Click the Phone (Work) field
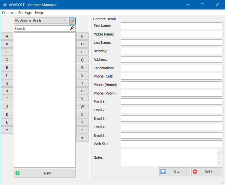 point(171,93)
